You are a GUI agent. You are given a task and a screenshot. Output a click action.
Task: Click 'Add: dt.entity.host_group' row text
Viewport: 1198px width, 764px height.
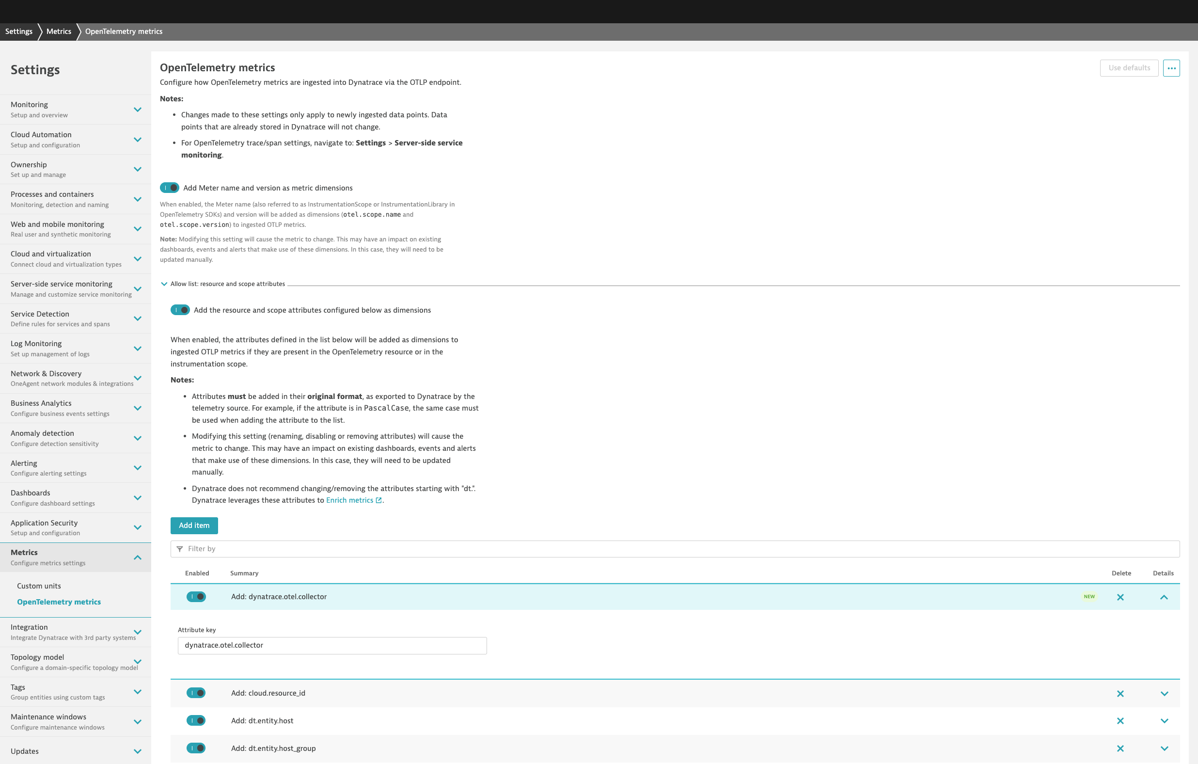click(273, 748)
